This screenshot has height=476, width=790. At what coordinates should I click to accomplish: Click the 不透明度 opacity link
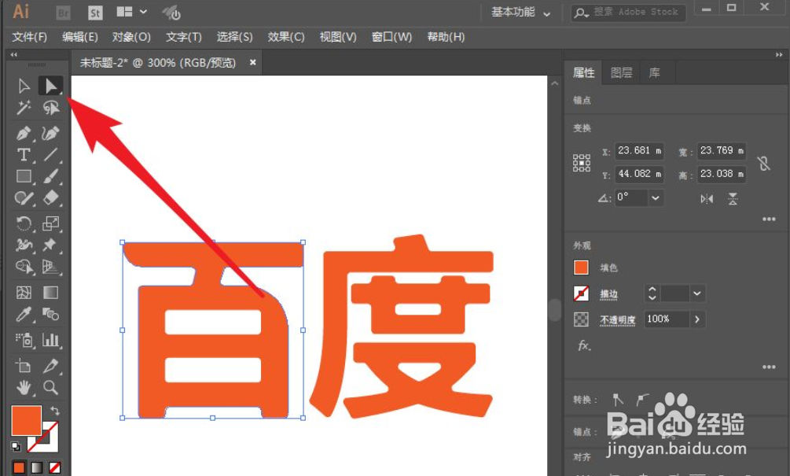tap(617, 320)
